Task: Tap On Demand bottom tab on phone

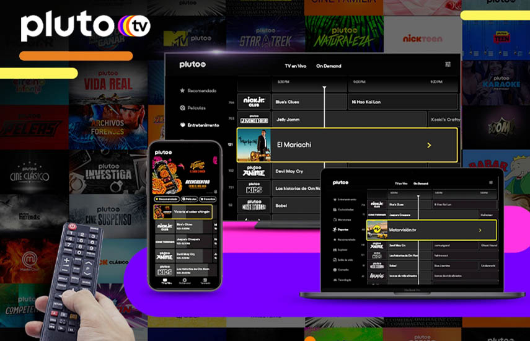Action: [185, 281]
